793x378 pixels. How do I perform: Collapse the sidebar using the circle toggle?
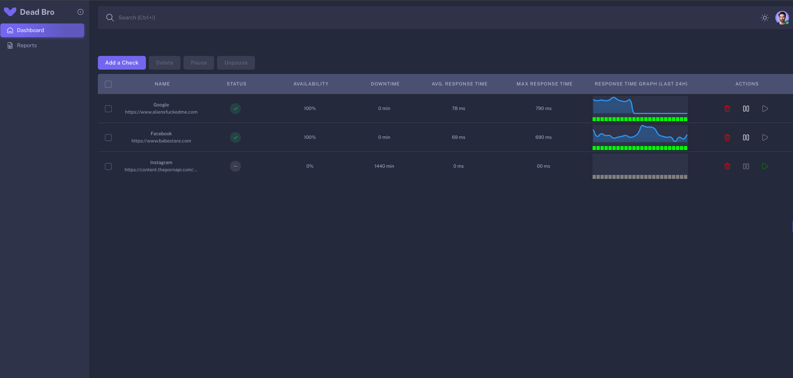point(80,12)
